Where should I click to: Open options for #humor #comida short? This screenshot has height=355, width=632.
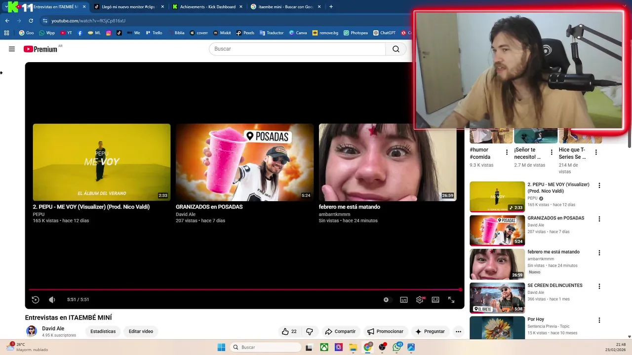(x=507, y=152)
